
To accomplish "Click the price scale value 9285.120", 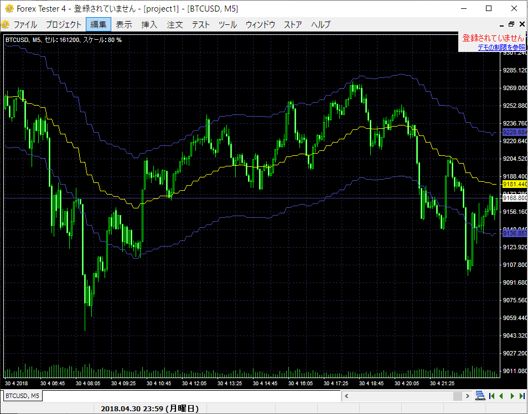I will point(515,71).
